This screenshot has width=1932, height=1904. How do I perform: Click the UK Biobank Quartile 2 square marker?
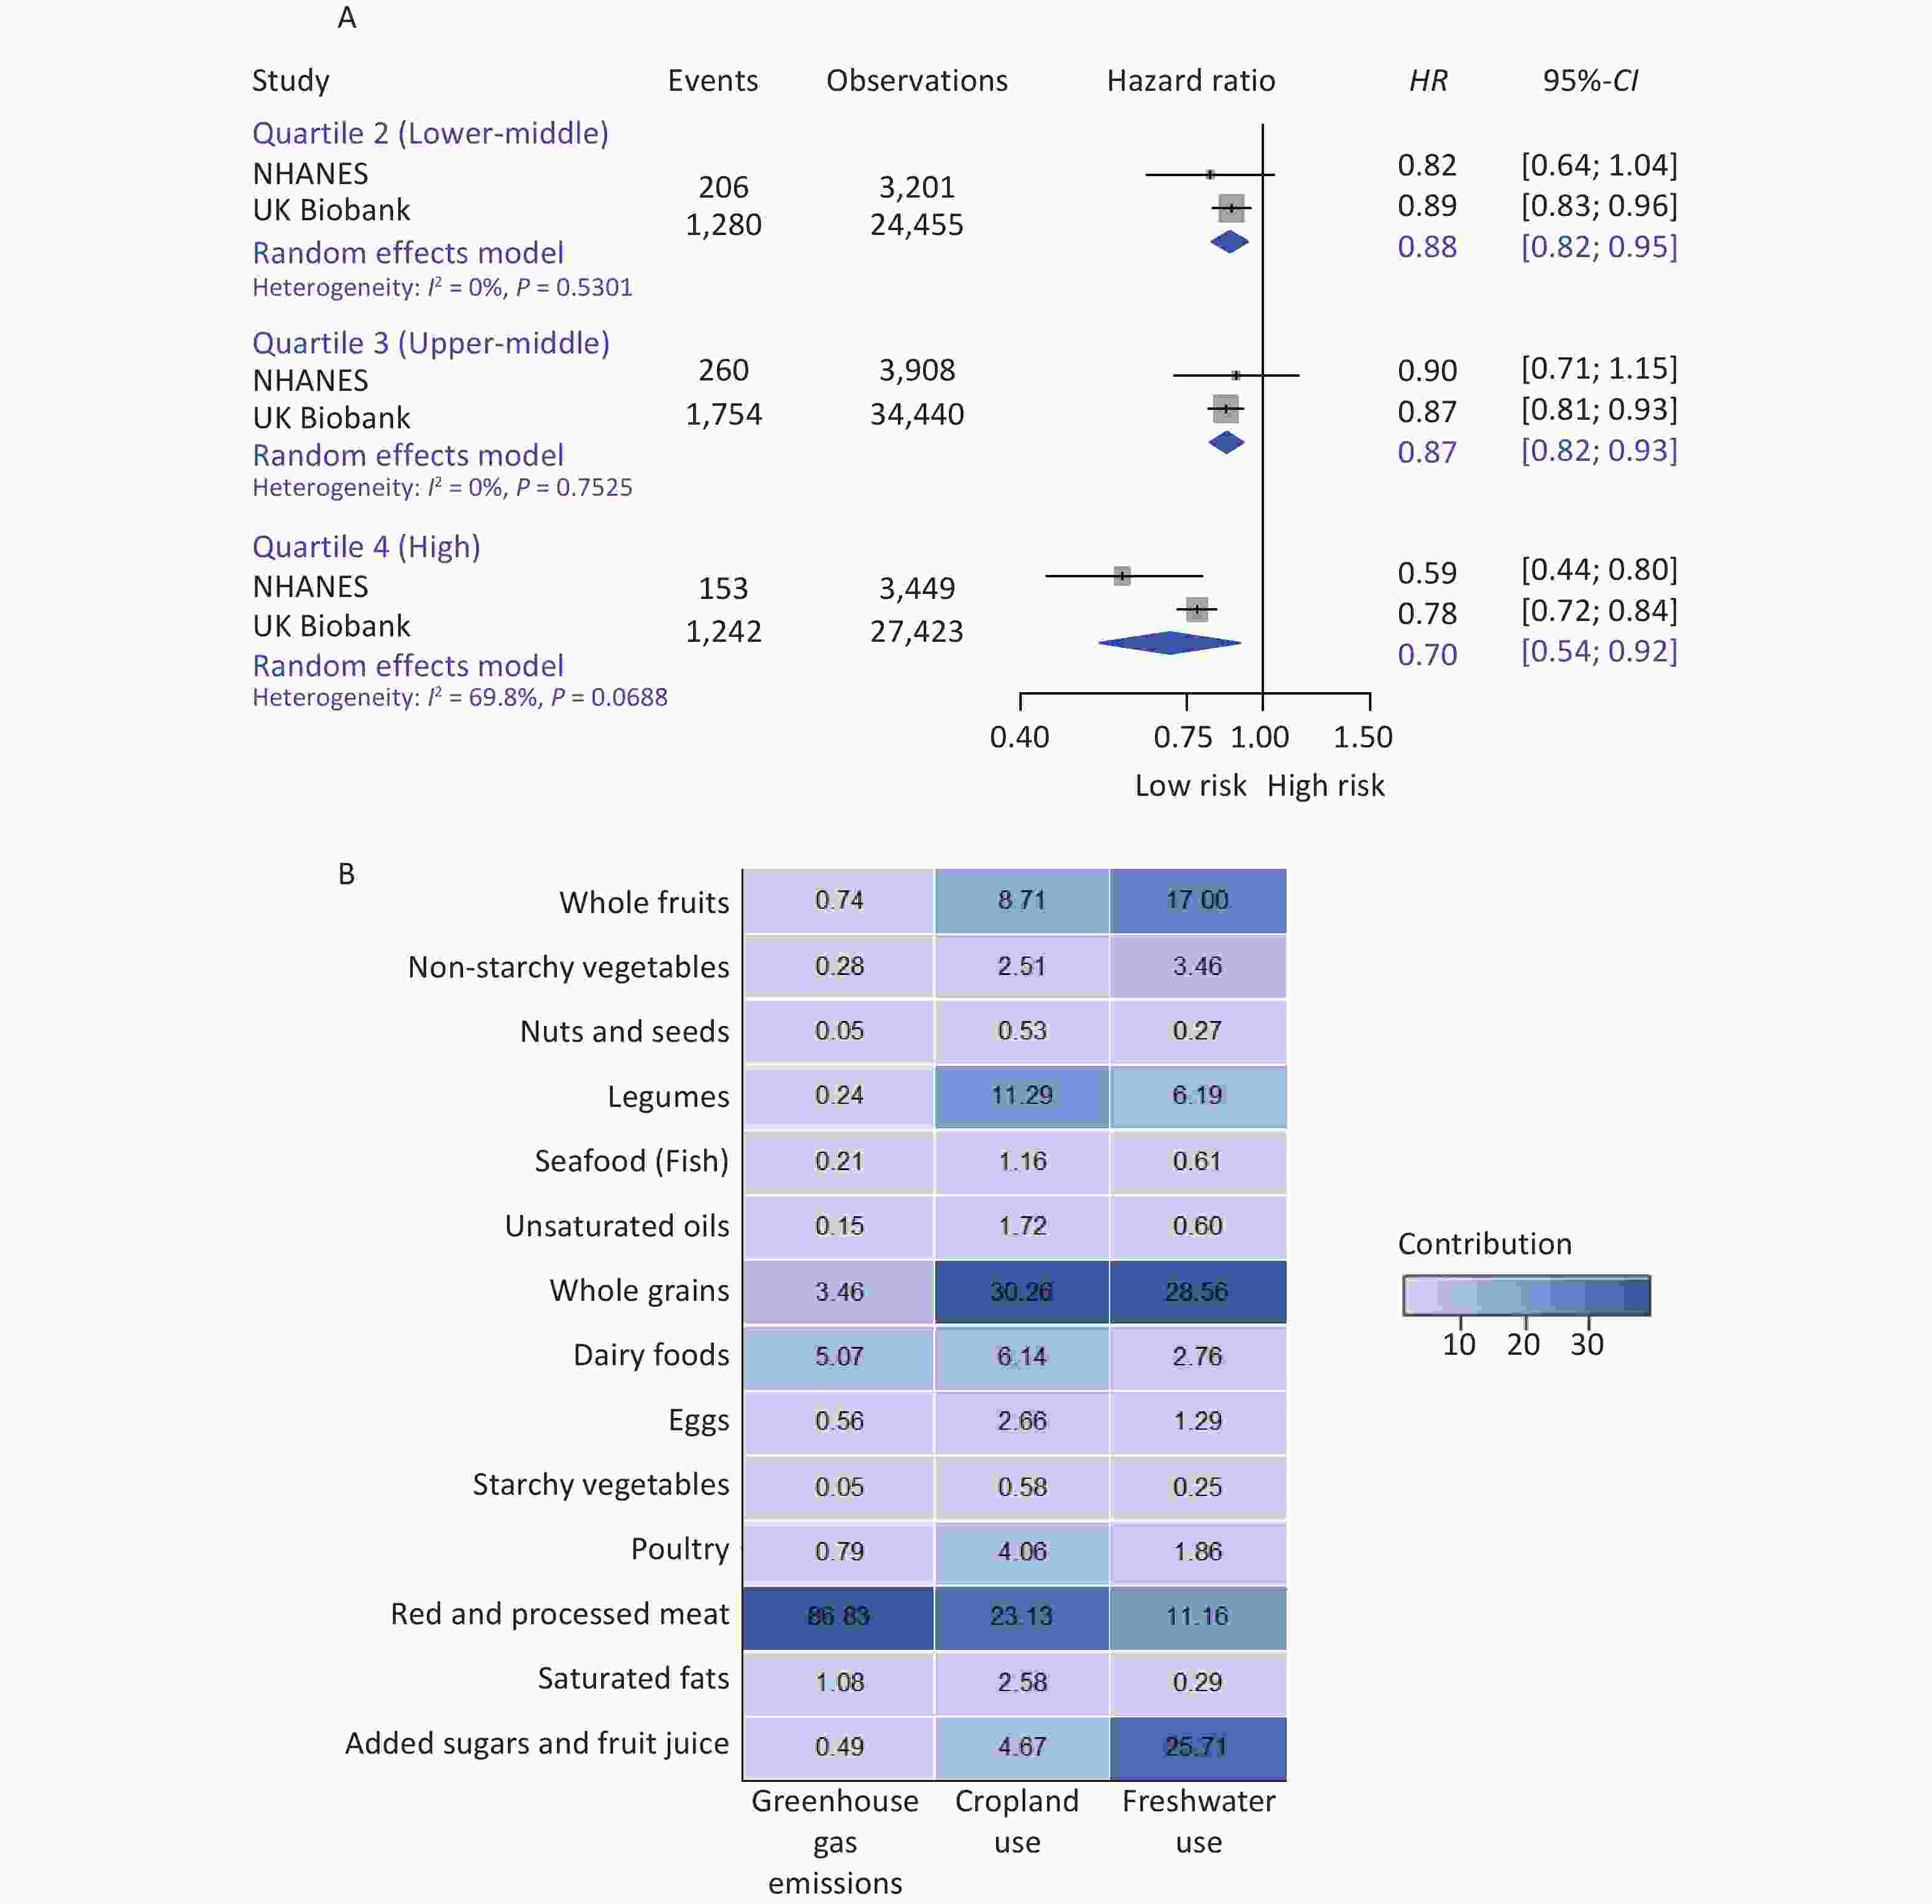(1232, 208)
